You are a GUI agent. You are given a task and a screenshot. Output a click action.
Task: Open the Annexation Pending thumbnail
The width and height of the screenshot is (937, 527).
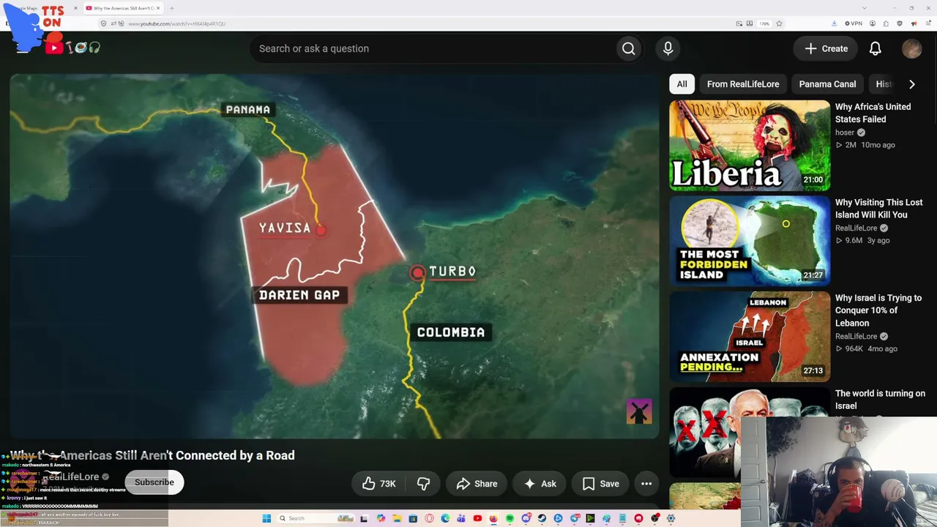(x=750, y=337)
